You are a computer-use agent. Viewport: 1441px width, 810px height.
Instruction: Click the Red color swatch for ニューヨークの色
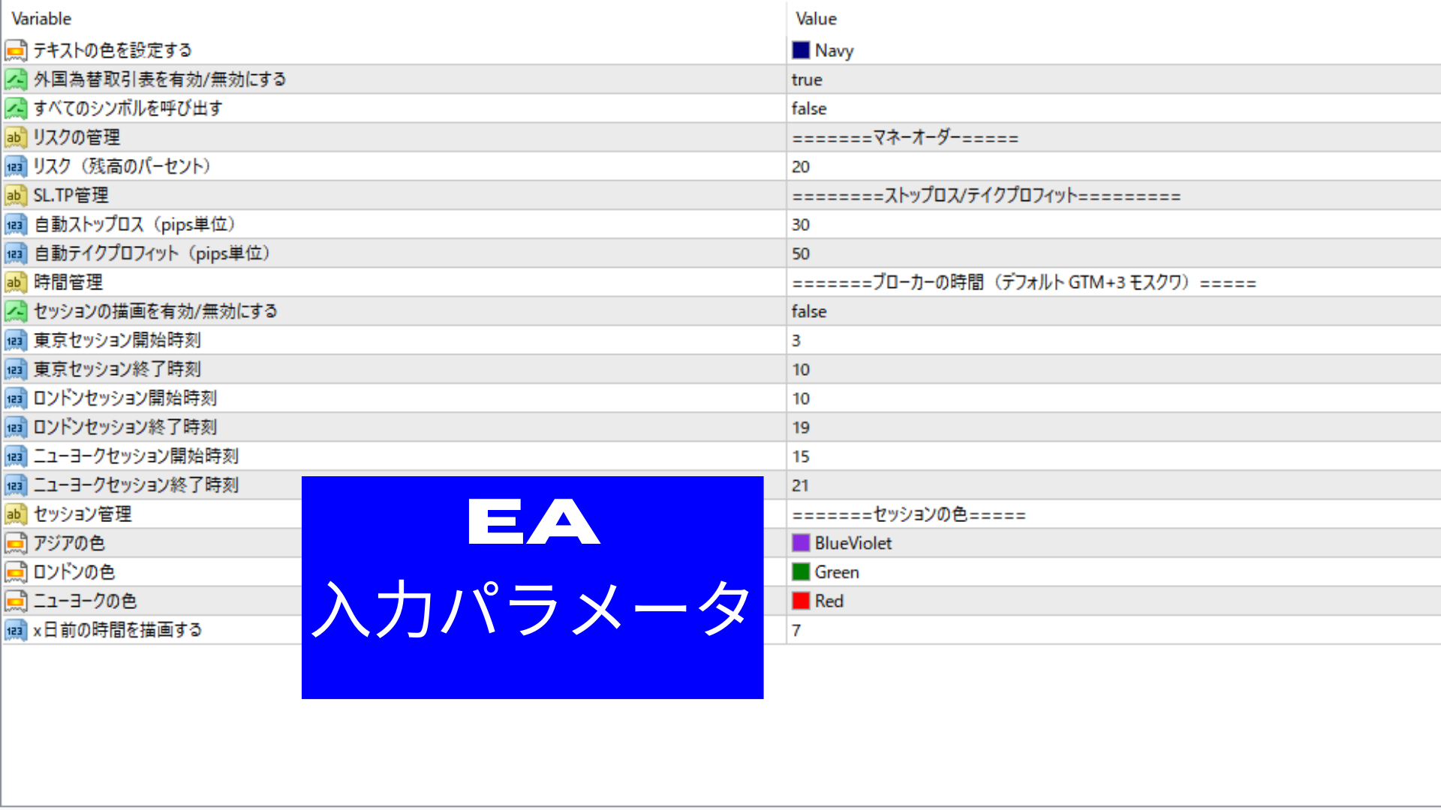801,601
